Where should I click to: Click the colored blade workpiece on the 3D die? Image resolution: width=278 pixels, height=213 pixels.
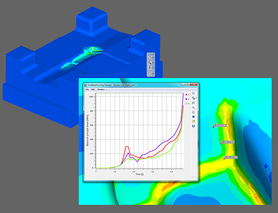82,57
